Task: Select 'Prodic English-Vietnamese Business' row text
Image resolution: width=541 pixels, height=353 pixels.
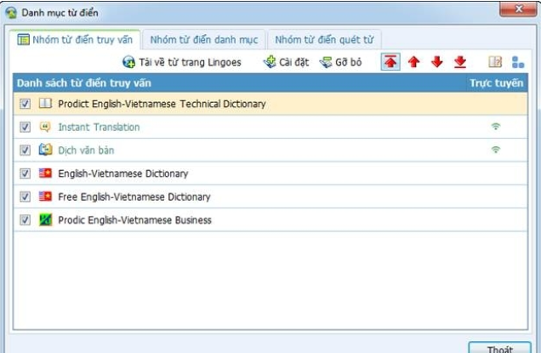Action: tap(134, 220)
